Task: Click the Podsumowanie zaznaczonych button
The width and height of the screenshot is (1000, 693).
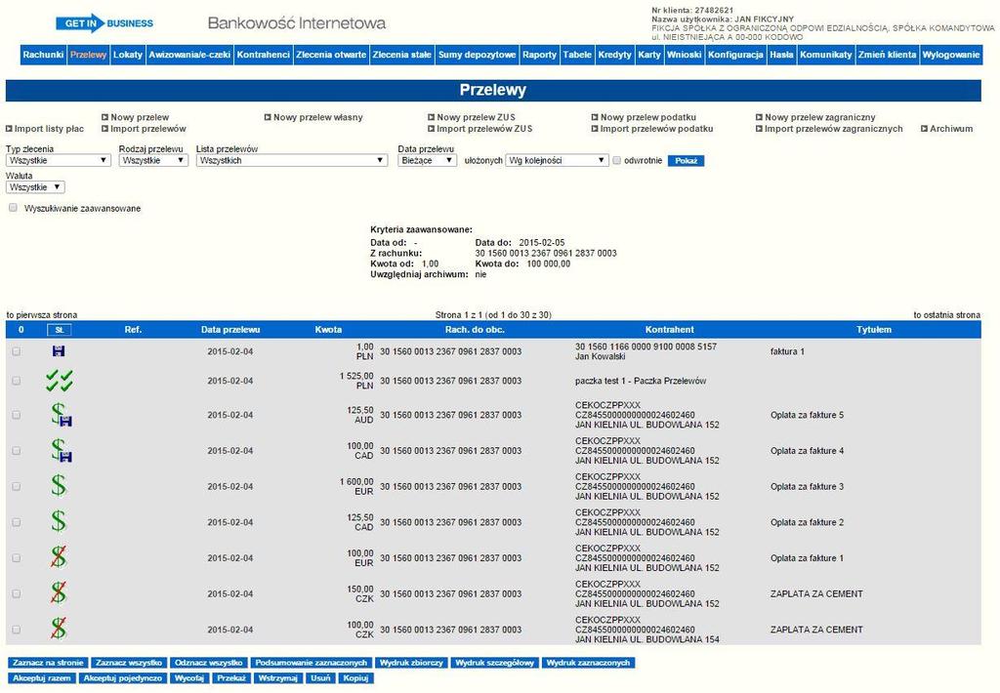Action: tap(312, 663)
